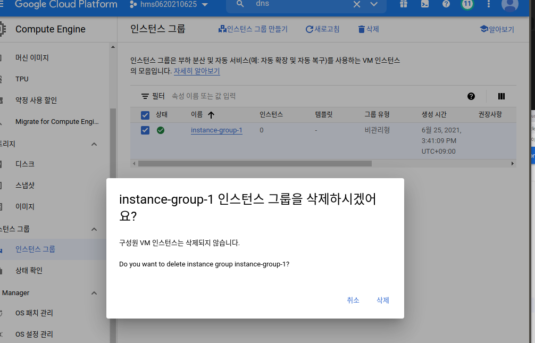Open OS 설정 관리 in sidebar

click(x=34, y=334)
